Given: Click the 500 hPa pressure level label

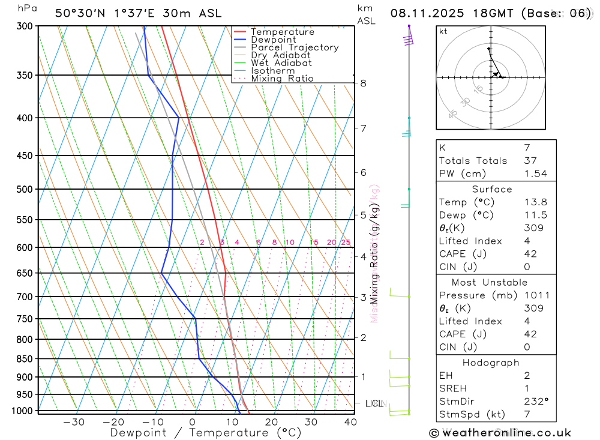Looking at the screenshot, I should click(x=25, y=189).
